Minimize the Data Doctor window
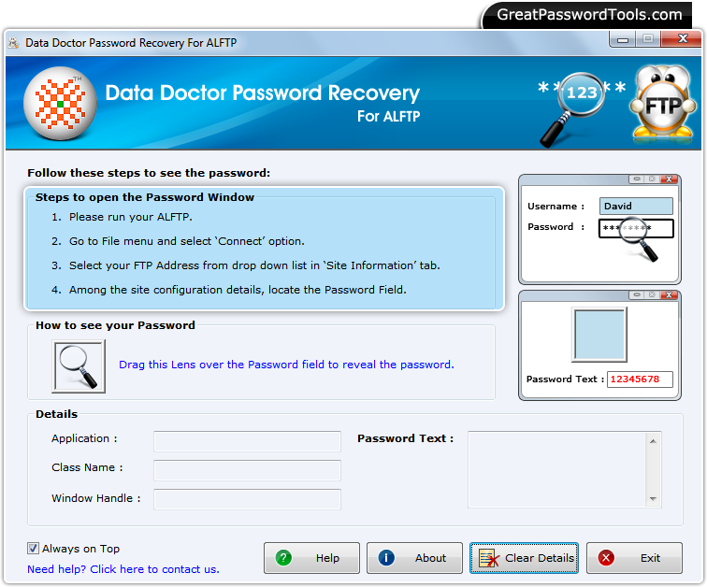Viewport: 707px width, 587px height. 623,39
